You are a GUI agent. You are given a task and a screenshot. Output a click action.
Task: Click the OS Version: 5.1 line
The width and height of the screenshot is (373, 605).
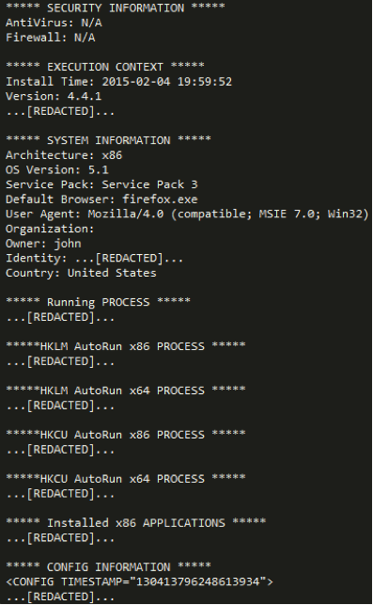pyautogui.click(x=57, y=169)
